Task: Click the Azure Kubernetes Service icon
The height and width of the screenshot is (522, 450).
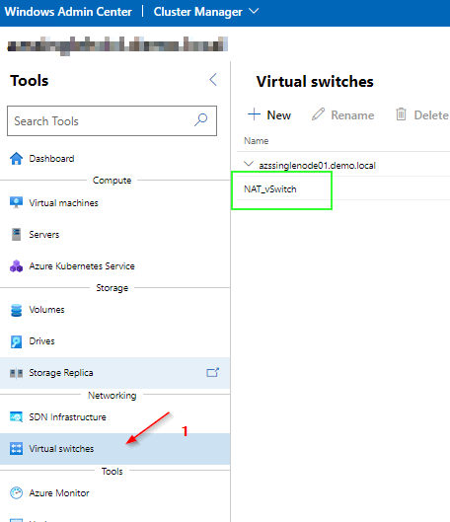Action: [x=16, y=266]
